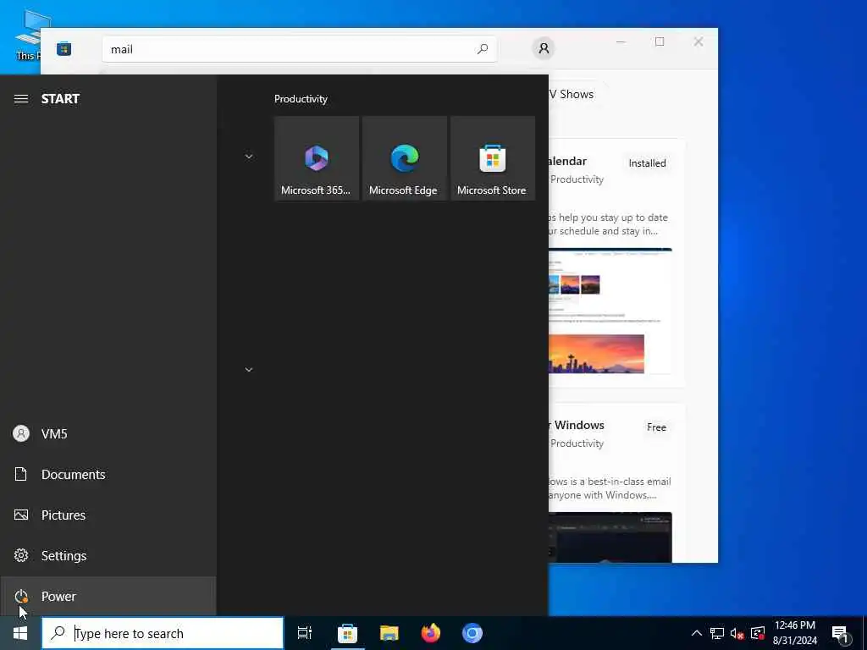The image size is (867, 650).
Task: Open the Calendar app card's screenshot preview
Action: pos(610,311)
